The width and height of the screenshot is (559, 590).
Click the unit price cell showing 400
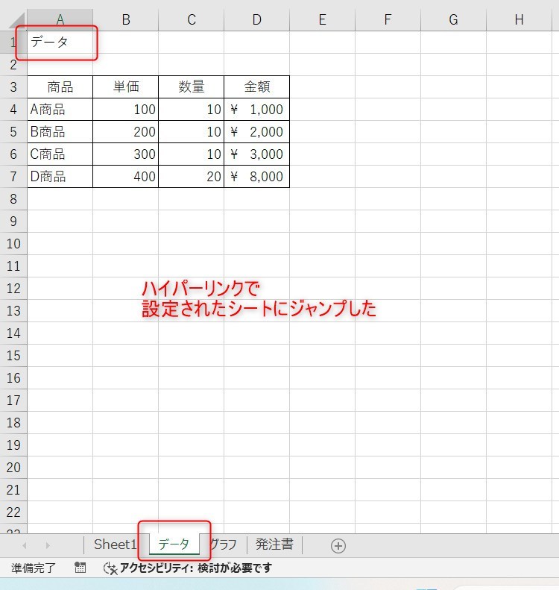[x=125, y=177]
